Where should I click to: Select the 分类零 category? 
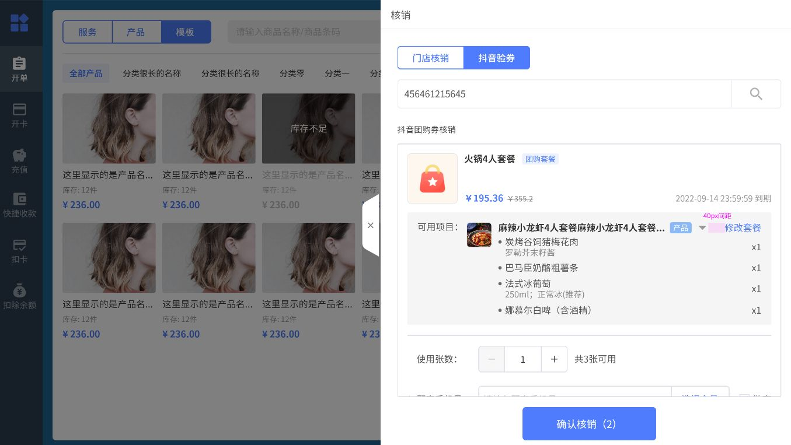[x=292, y=73]
